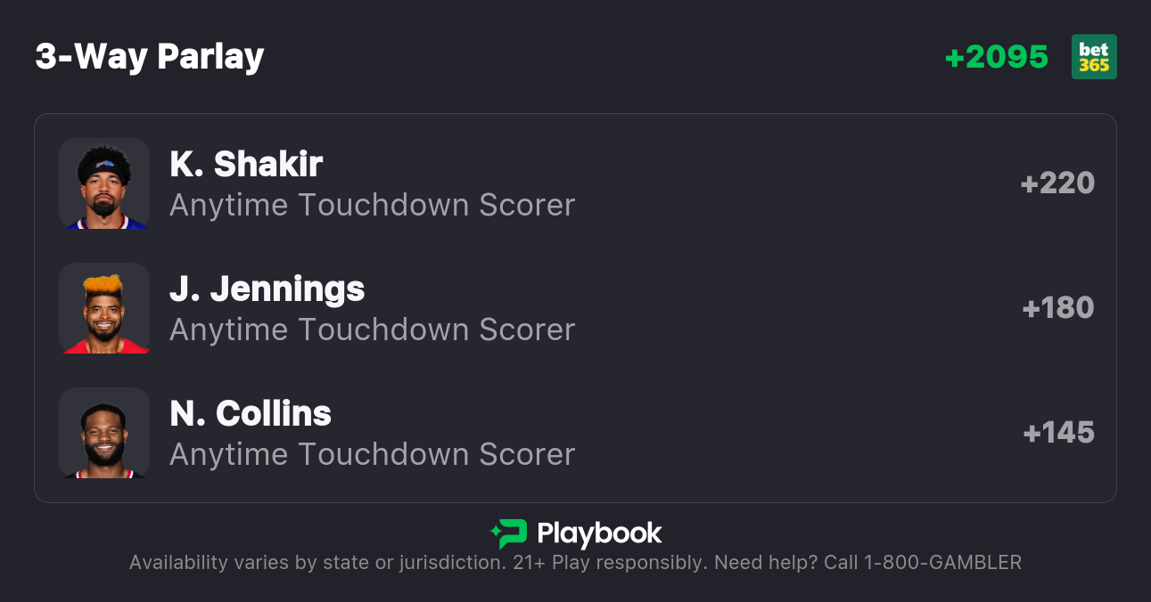Click the 3-Way Parlay heading
This screenshot has width=1151, height=602.
tap(150, 57)
